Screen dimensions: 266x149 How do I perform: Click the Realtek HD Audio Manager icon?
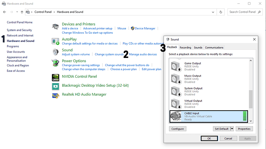click(x=56, y=95)
